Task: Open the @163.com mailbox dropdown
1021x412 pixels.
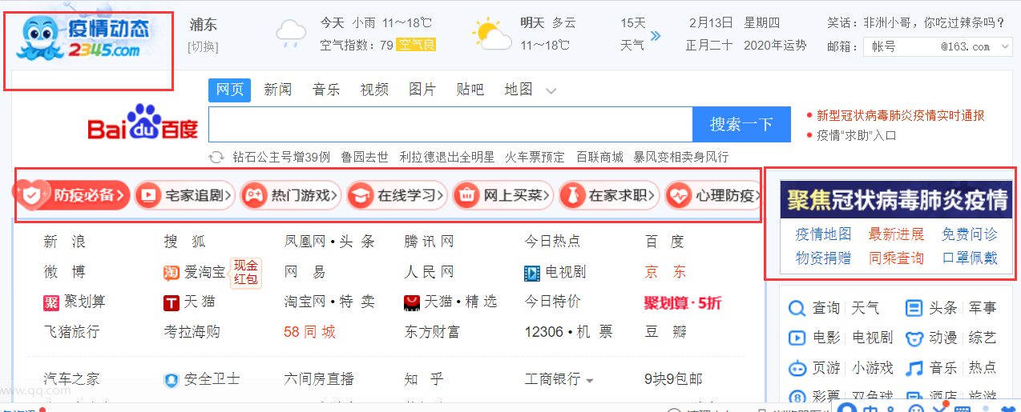Action: (1007, 47)
